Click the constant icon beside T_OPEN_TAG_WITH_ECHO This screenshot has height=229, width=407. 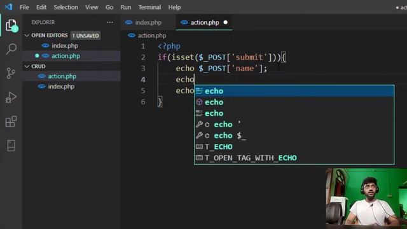point(199,158)
